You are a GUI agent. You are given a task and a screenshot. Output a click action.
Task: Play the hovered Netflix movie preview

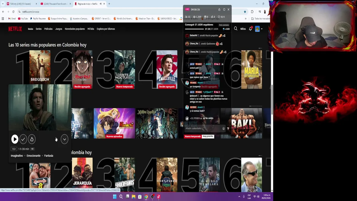coord(15,139)
